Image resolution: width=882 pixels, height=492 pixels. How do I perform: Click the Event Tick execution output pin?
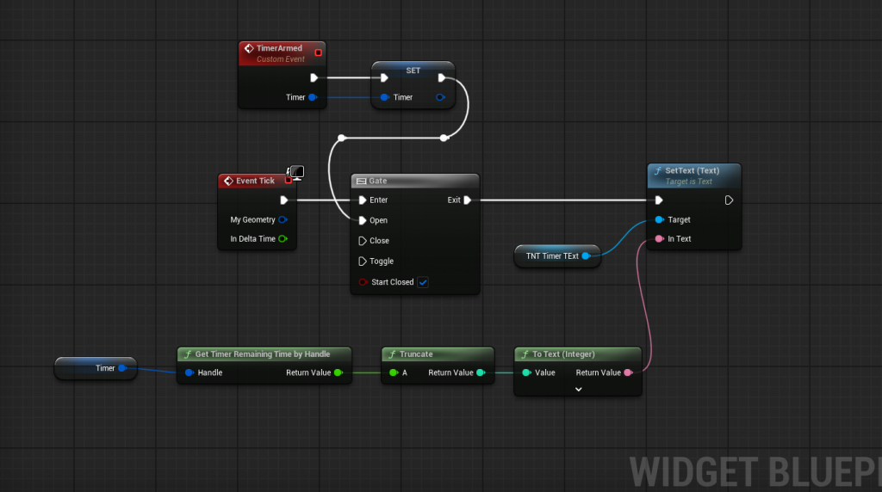pos(283,200)
